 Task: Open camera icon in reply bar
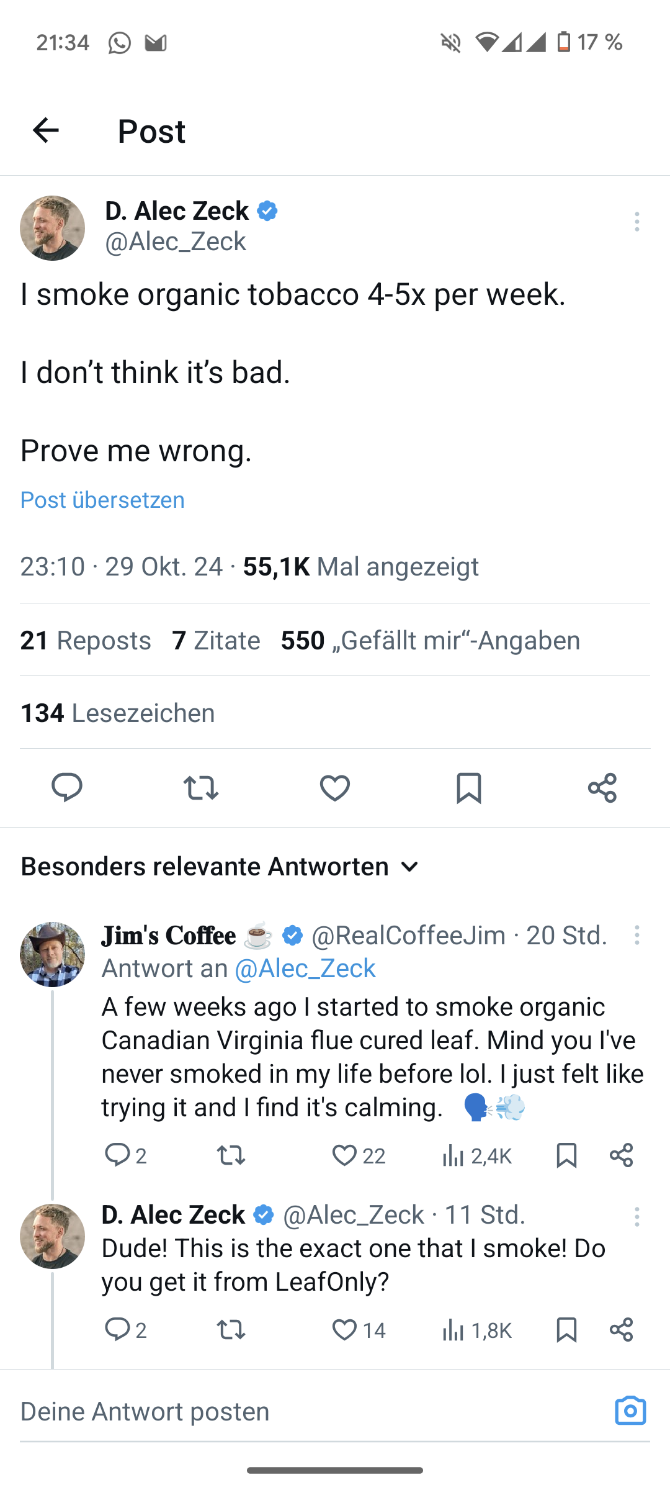(x=630, y=1411)
